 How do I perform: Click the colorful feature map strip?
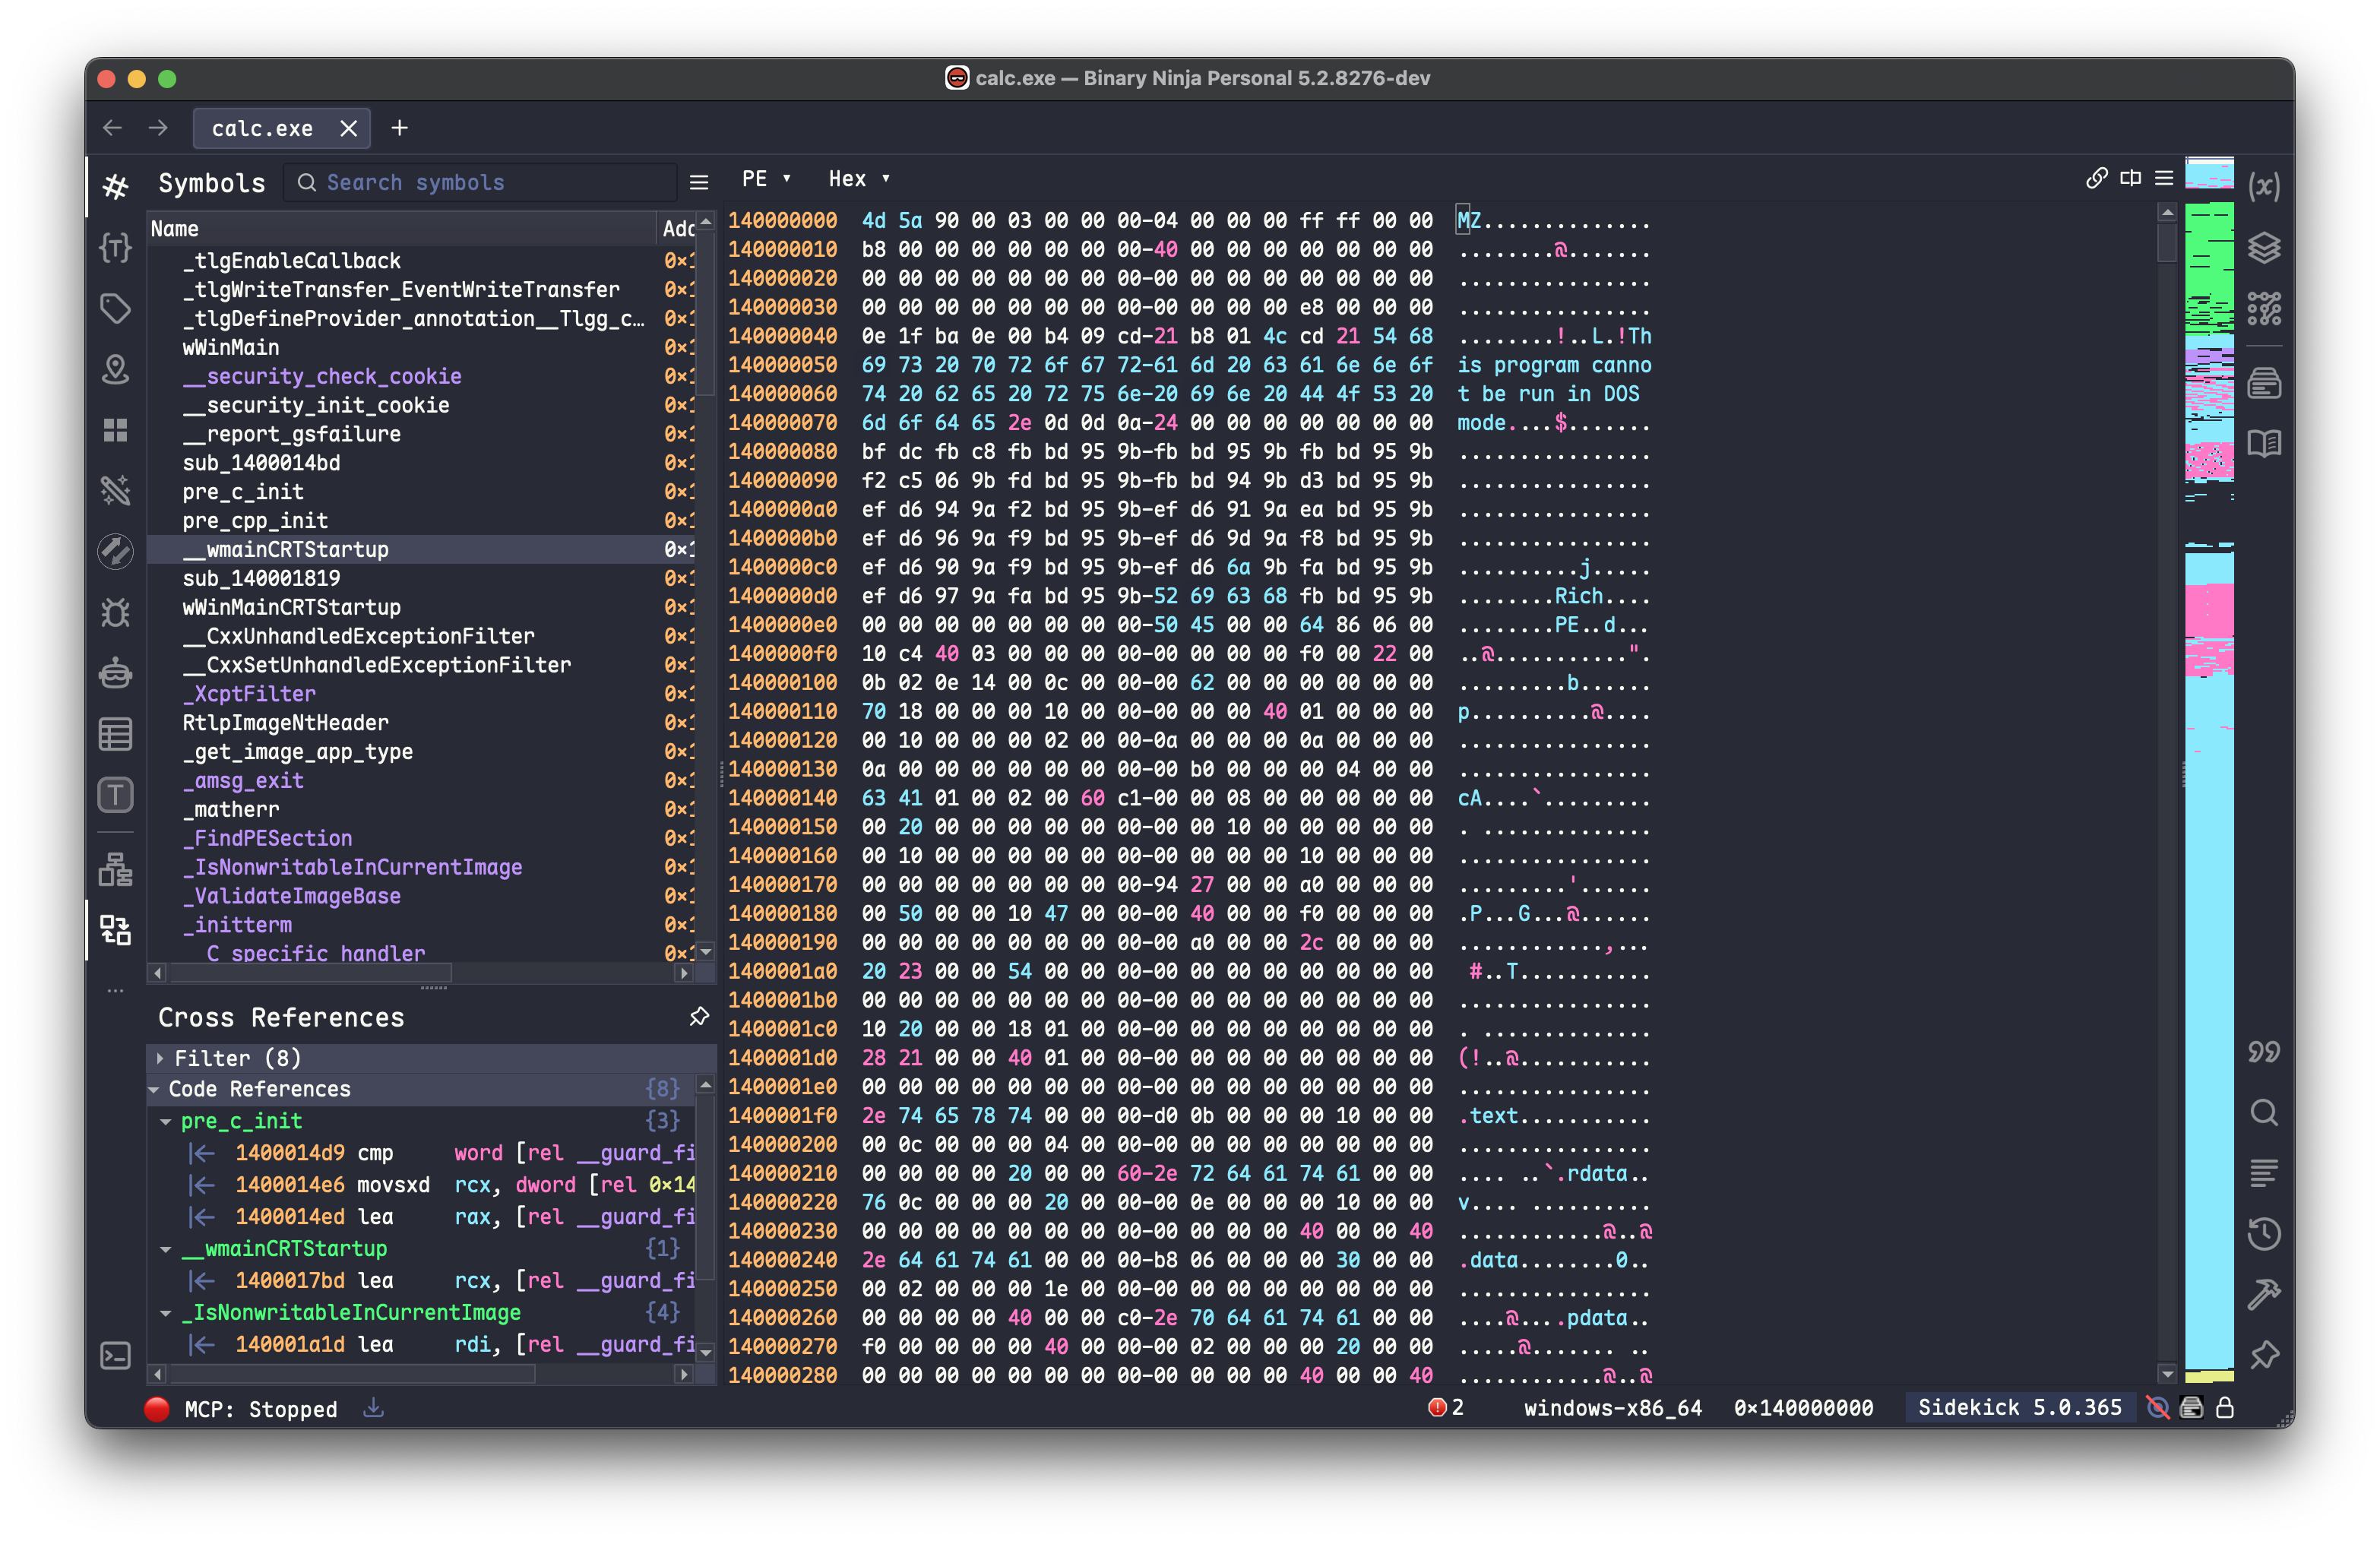[2209, 770]
